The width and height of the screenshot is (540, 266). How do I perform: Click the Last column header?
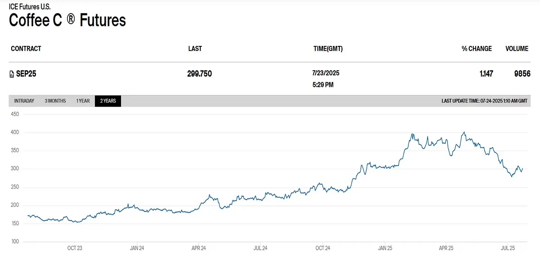(x=195, y=49)
